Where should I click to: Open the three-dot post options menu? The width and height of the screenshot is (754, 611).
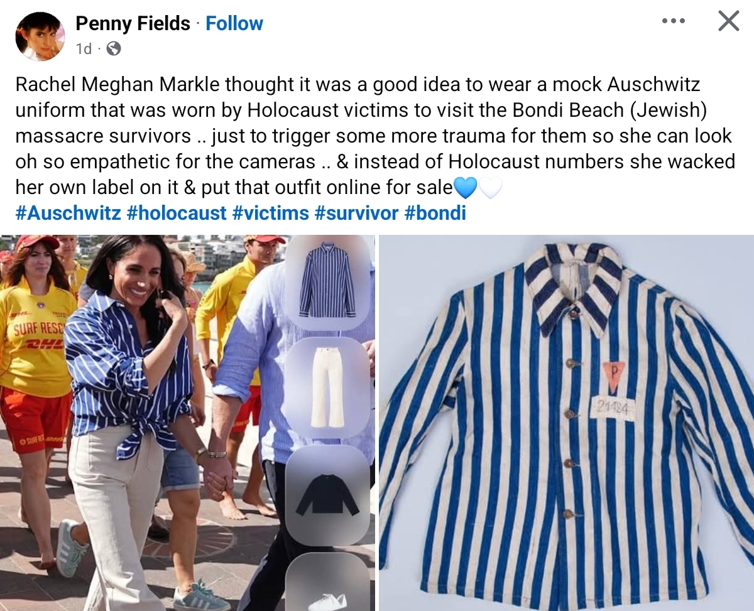coord(673,21)
